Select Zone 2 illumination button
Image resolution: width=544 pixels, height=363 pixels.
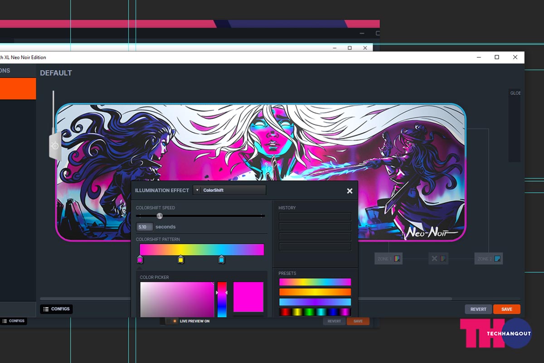(x=488, y=259)
